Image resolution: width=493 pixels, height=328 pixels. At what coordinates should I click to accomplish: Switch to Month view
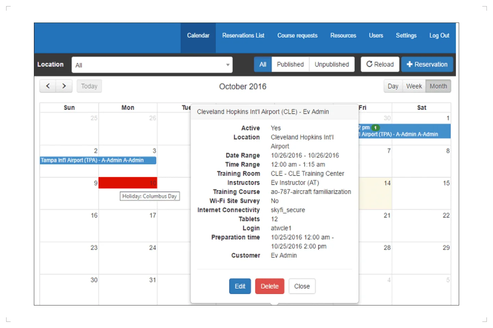[438, 86]
